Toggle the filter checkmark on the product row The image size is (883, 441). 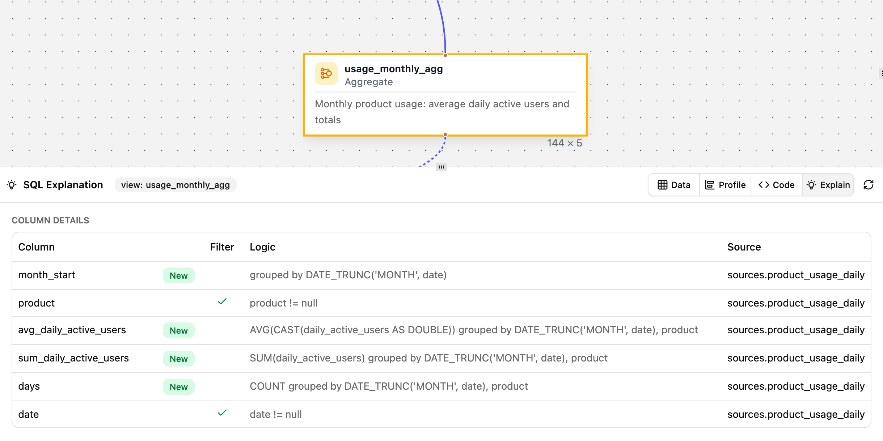tap(222, 301)
